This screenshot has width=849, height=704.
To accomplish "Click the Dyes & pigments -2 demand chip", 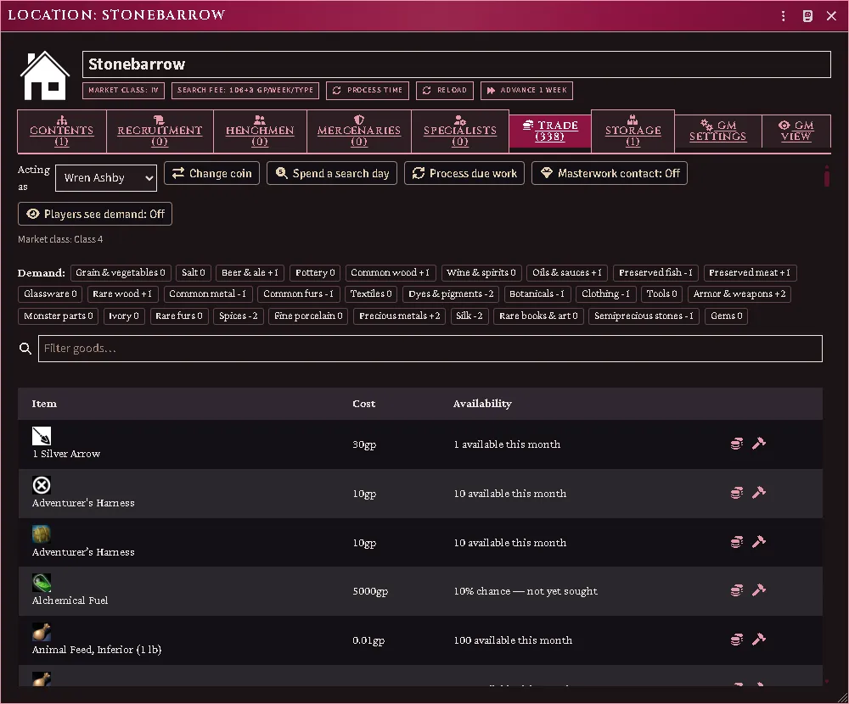I will click(451, 293).
